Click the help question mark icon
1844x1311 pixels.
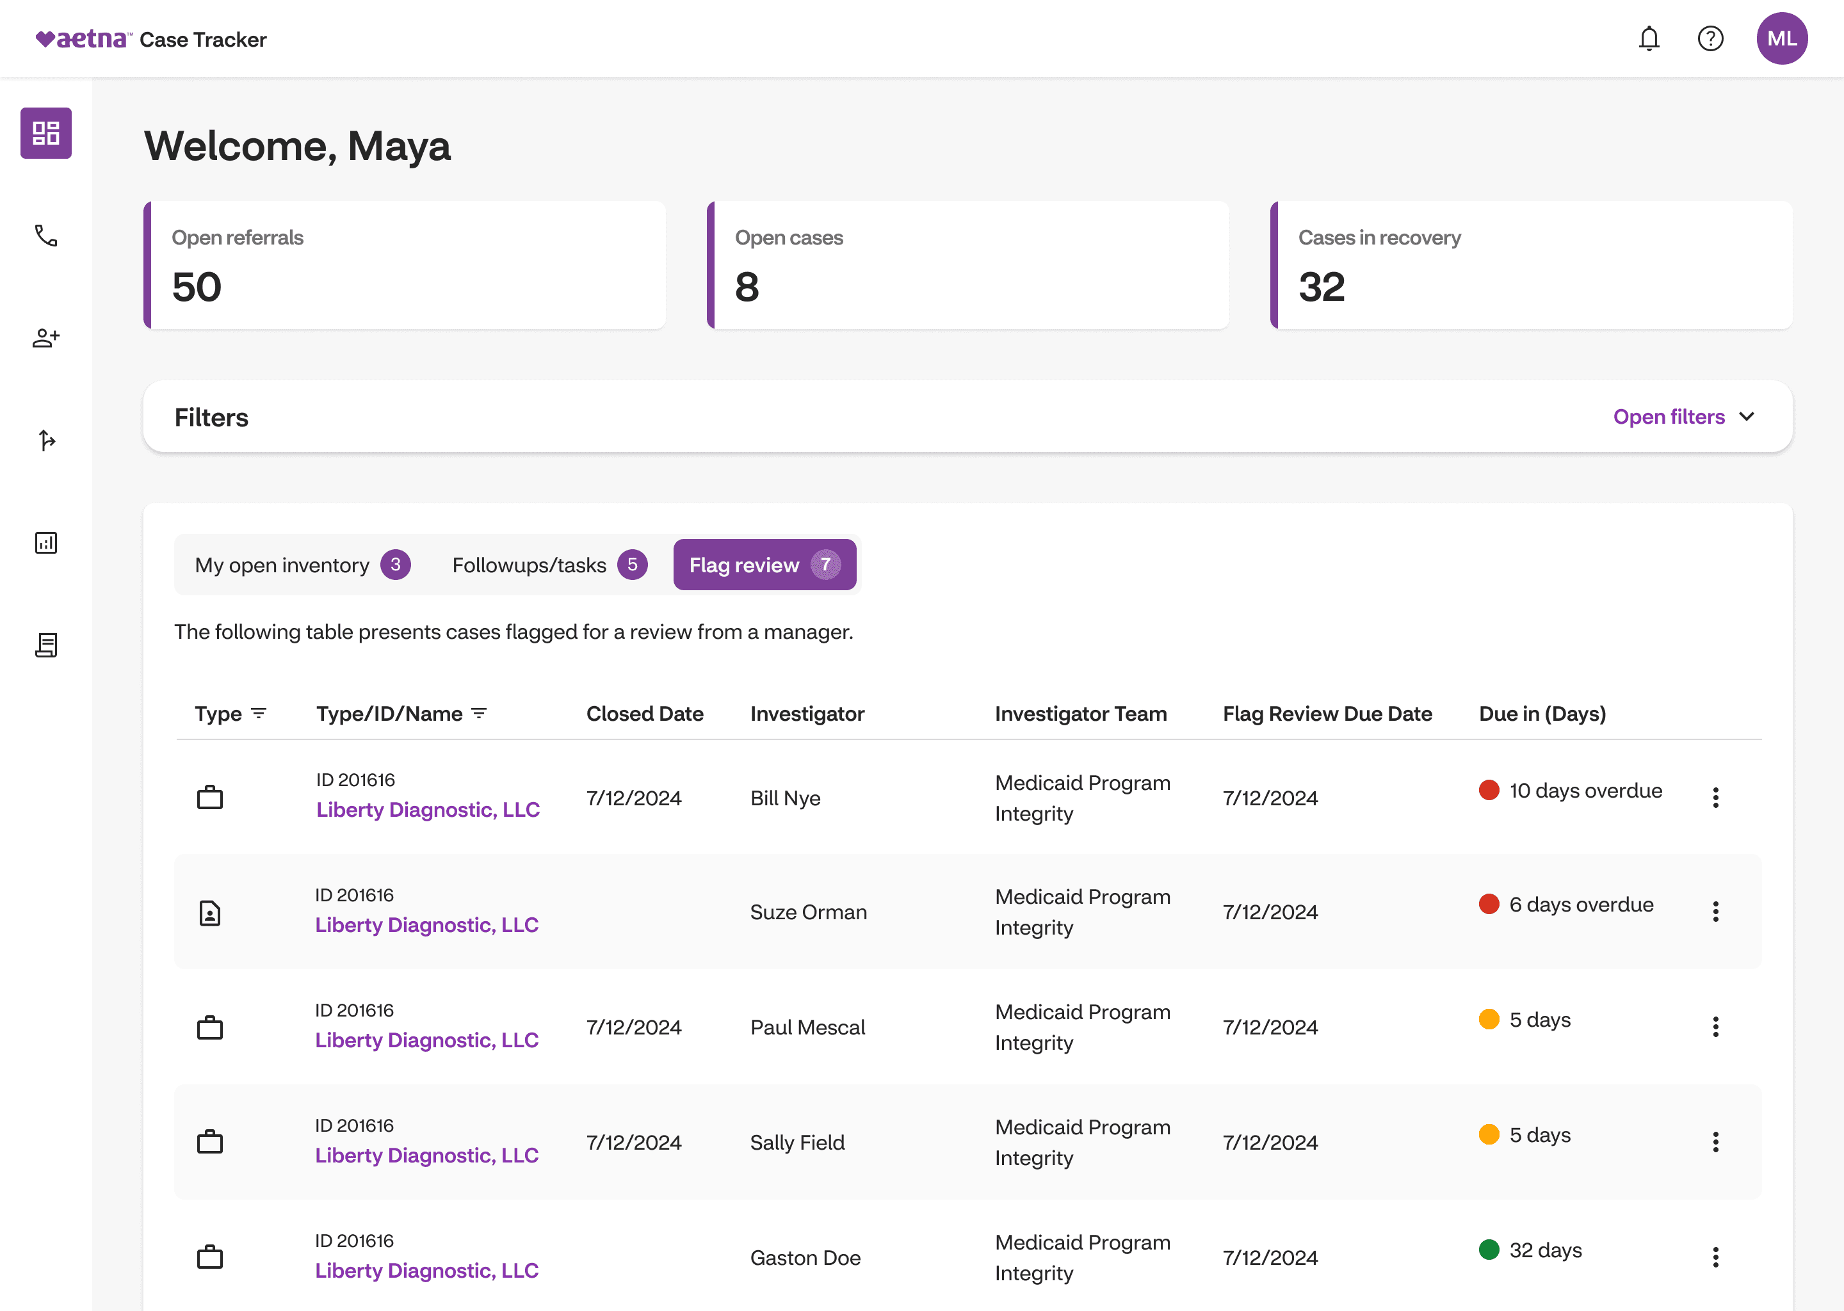[1710, 39]
